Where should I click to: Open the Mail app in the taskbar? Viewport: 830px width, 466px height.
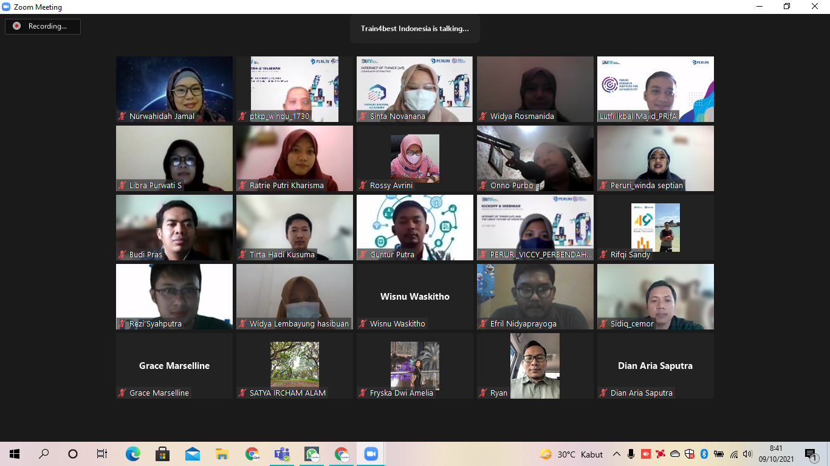[x=193, y=454]
